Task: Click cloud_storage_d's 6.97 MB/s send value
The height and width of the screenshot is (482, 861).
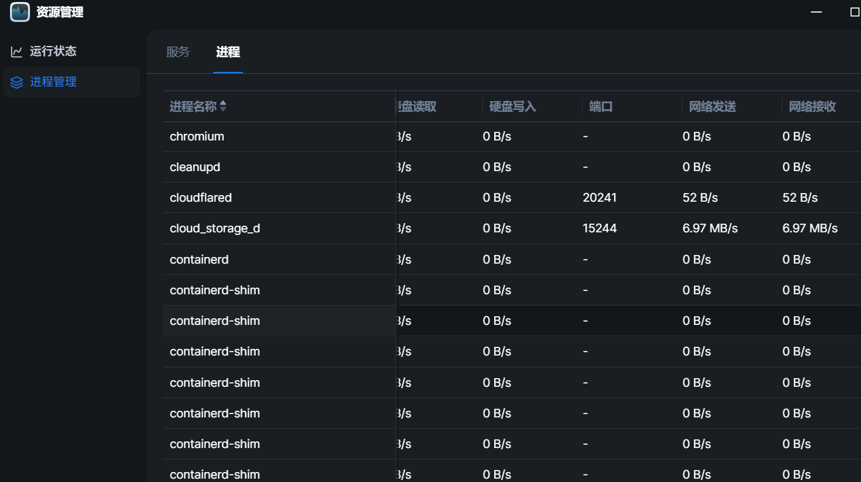Action: [x=710, y=228]
